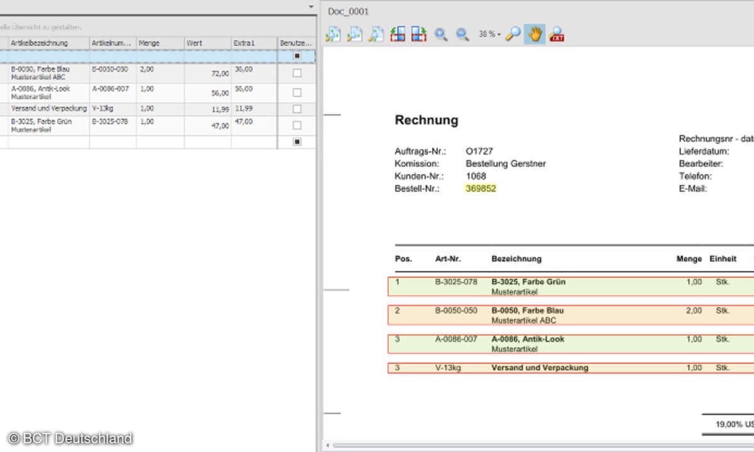
Task: Rotate the document page right
Action: click(x=418, y=35)
